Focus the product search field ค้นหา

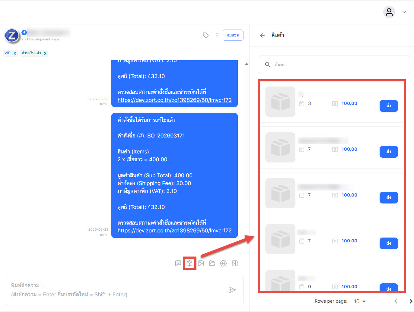[x=338, y=65]
